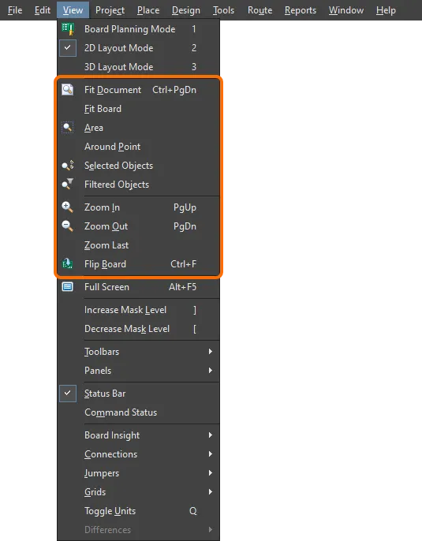Expand the Board Insight submenu arrow

(x=210, y=435)
